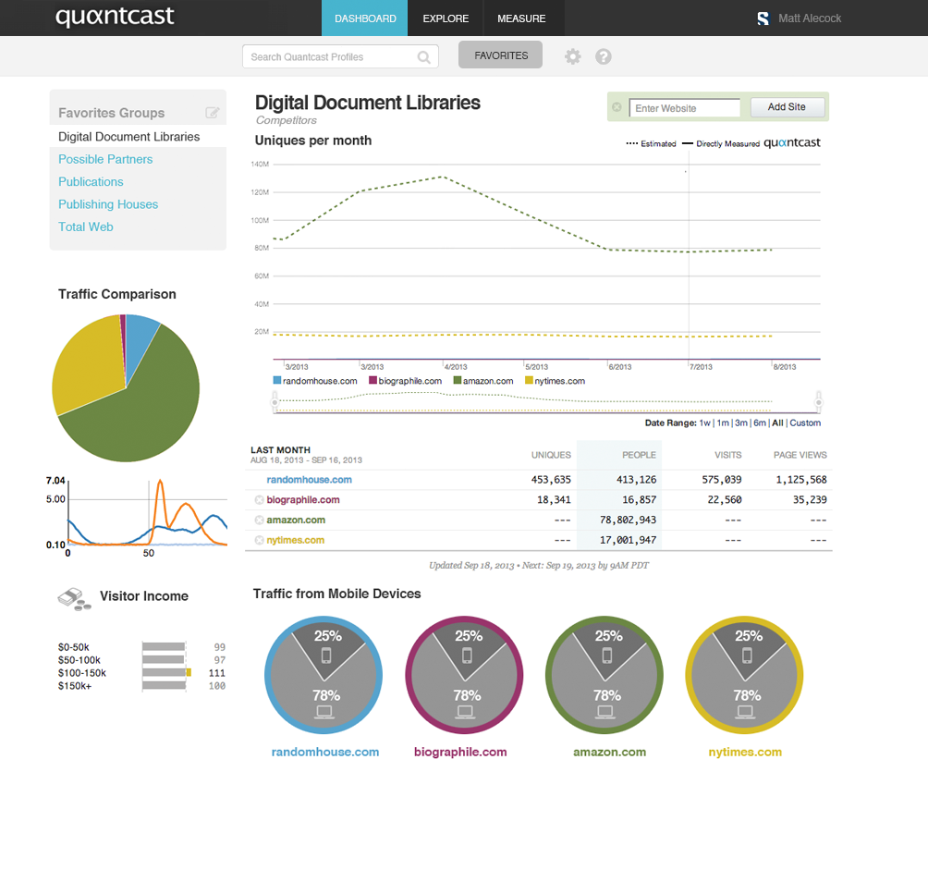The width and height of the screenshot is (928, 882).
Task: Remove biographile.com from the table
Action: coord(259,500)
